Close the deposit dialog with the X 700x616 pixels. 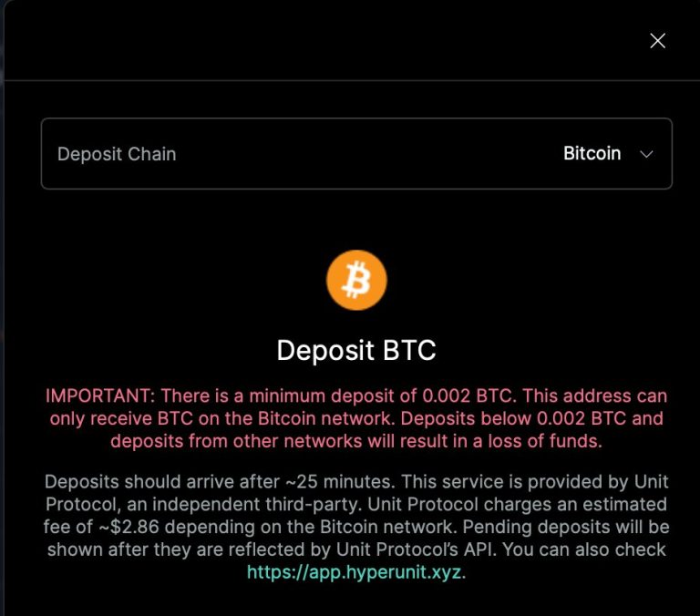pyautogui.click(x=657, y=41)
